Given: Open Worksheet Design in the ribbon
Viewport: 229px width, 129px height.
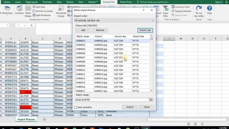Looking at the screenshot, I should pyautogui.click(x=61, y=11).
